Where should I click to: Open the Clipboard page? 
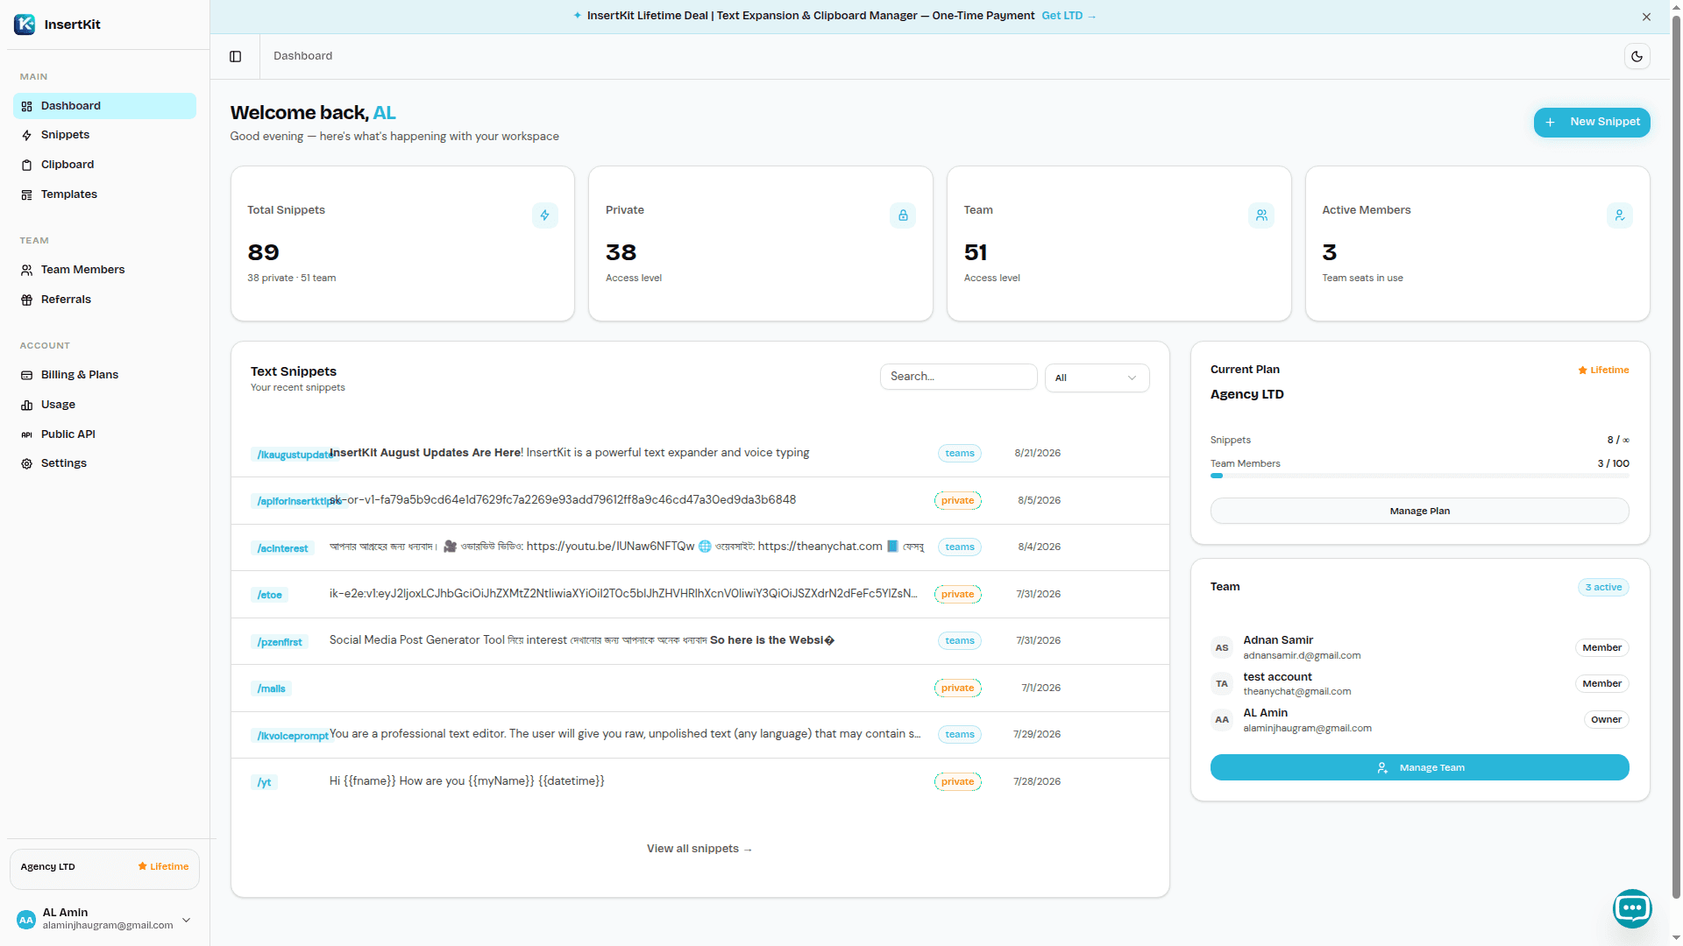tap(104, 165)
